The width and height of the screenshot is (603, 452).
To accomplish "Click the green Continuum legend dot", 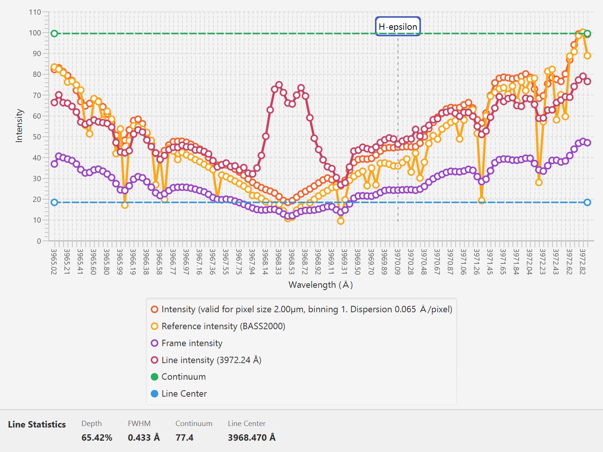I will coord(155,377).
